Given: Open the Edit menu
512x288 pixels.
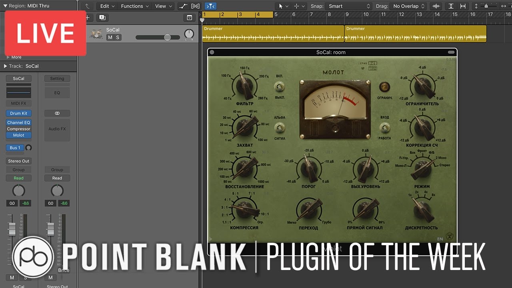Looking at the screenshot, I should 107,6.
